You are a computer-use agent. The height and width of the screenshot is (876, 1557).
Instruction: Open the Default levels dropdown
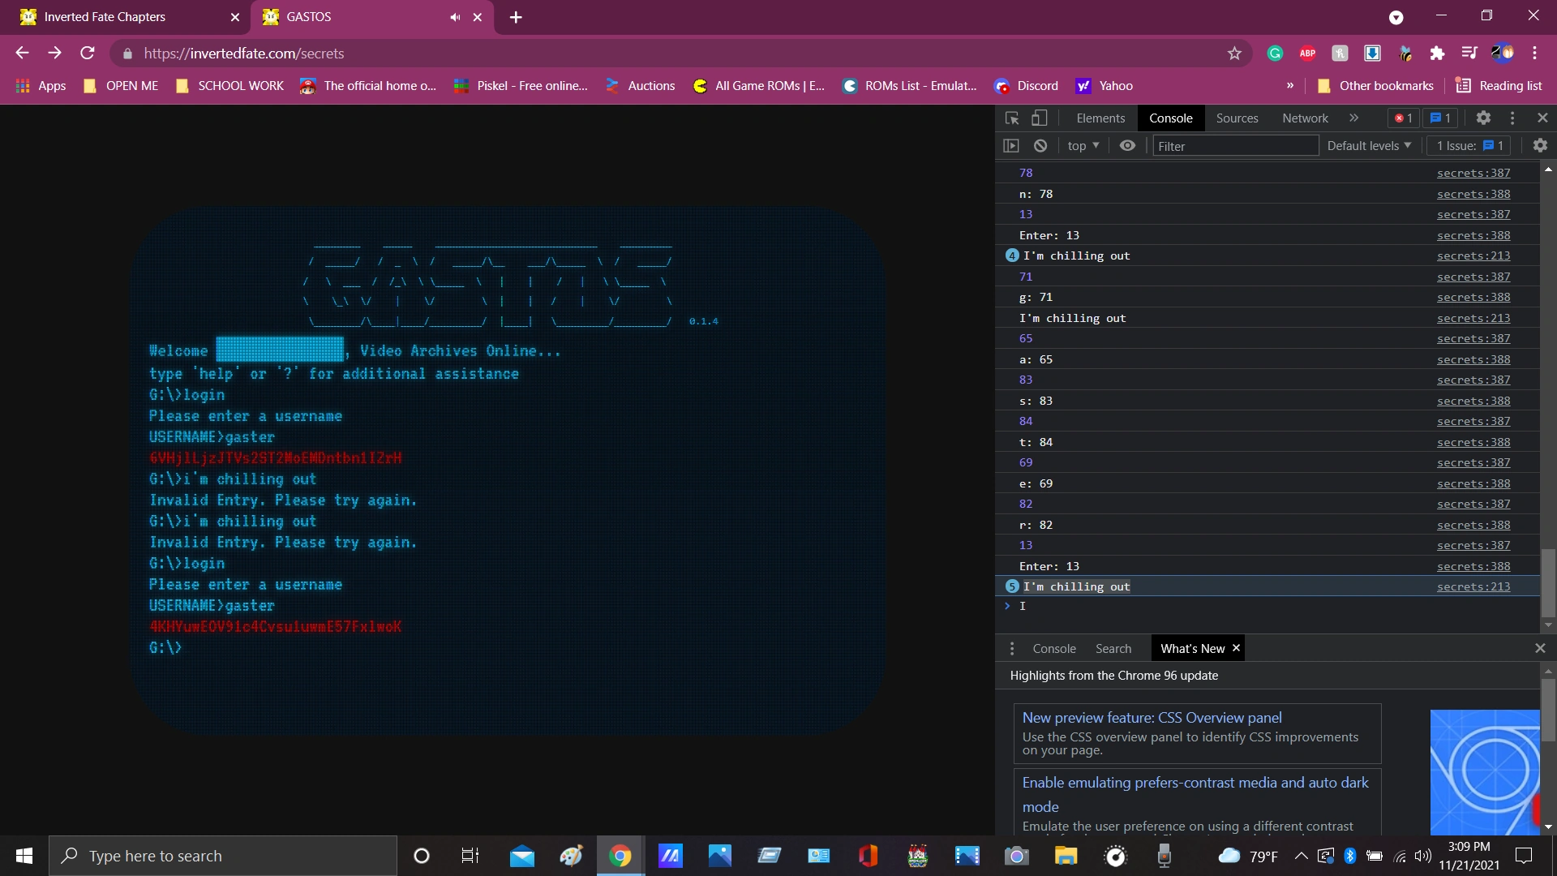[x=1369, y=146]
